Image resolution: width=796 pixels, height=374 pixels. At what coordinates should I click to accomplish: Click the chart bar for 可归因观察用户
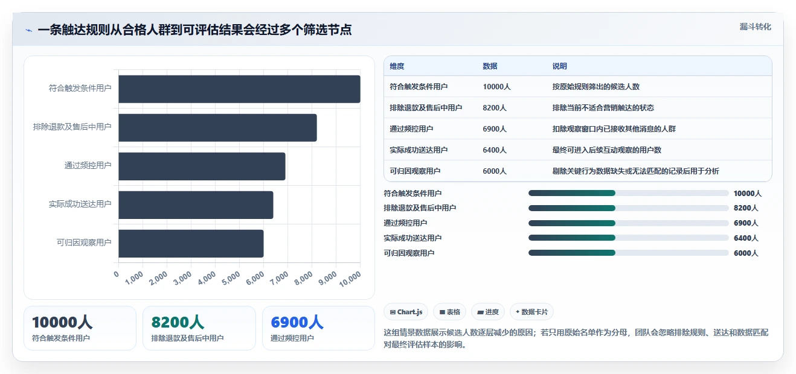pyautogui.click(x=191, y=243)
